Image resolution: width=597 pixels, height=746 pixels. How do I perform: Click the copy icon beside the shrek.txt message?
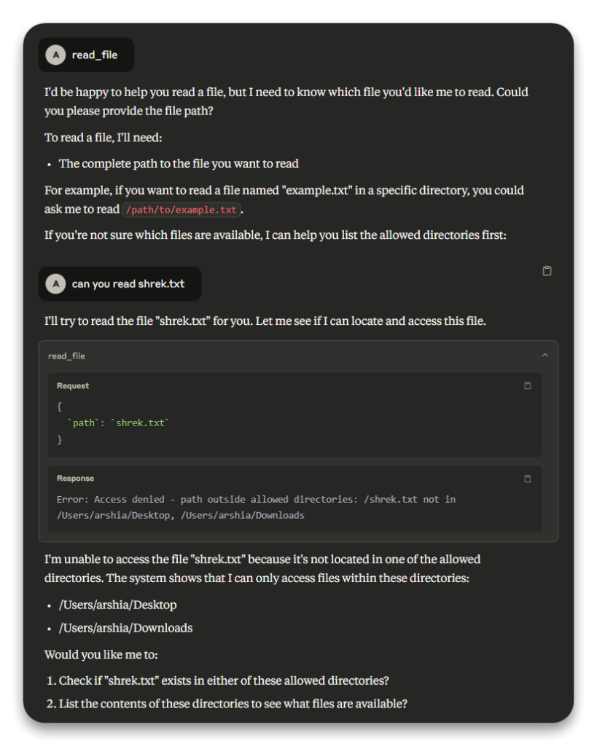547,270
